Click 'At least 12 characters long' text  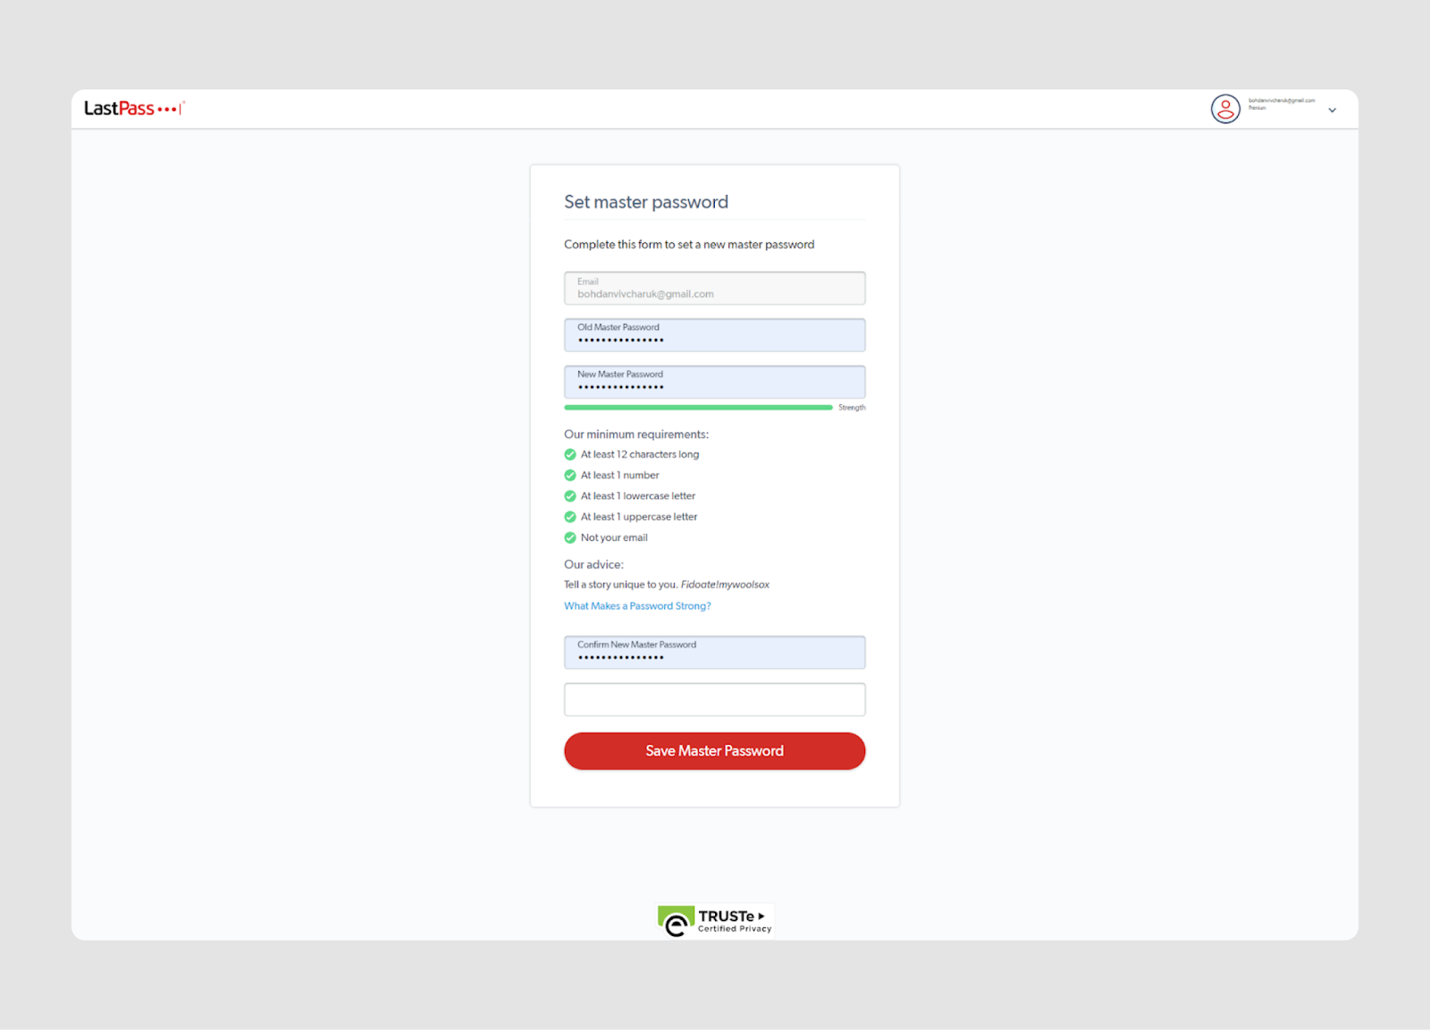640,454
